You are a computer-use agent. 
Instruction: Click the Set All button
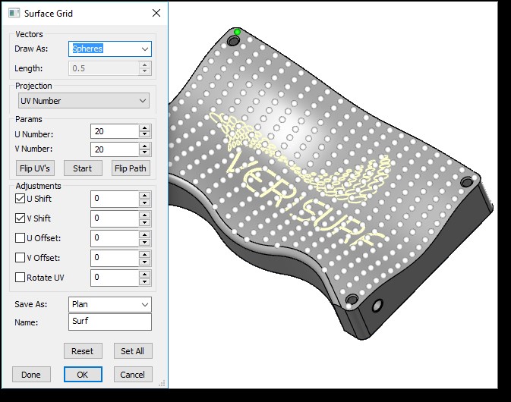133,351
